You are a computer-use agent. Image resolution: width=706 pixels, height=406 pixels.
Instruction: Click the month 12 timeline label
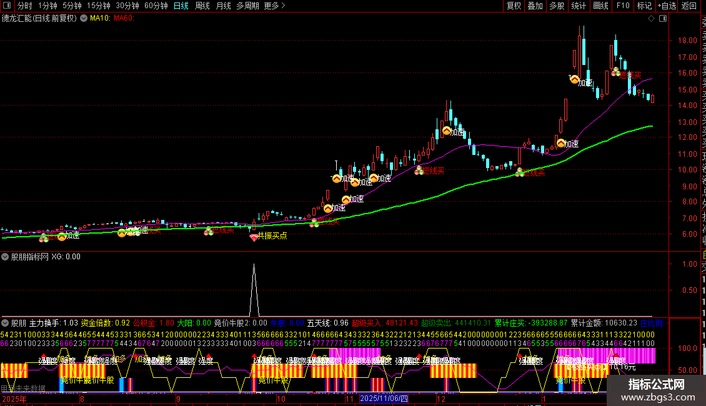coord(441,399)
